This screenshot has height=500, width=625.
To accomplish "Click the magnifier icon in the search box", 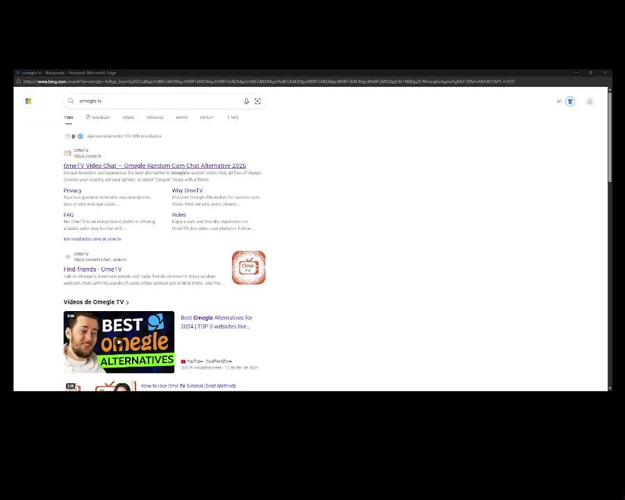I will [x=71, y=101].
